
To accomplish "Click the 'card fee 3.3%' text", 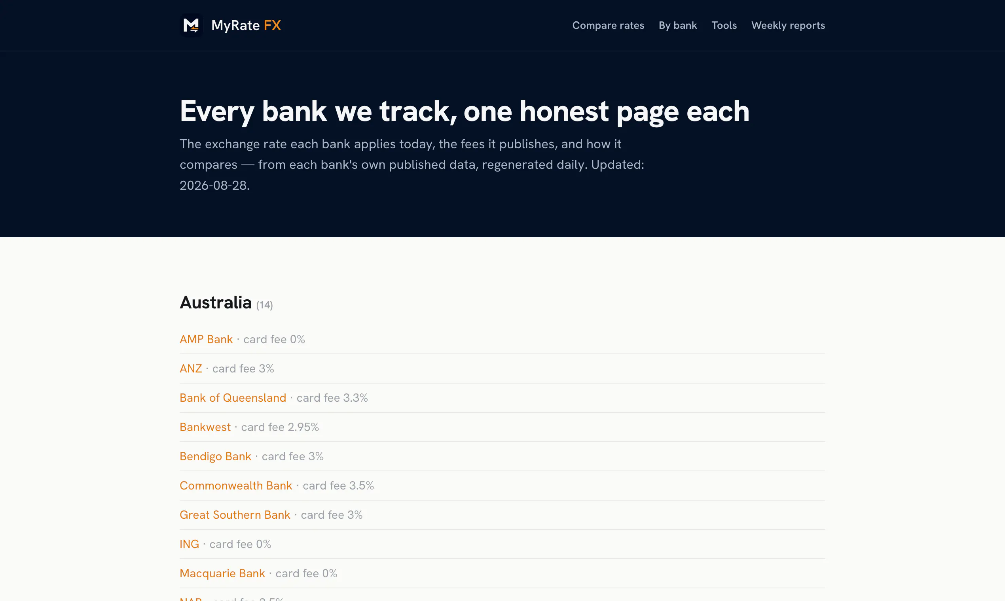I will pyautogui.click(x=332, y=397).
